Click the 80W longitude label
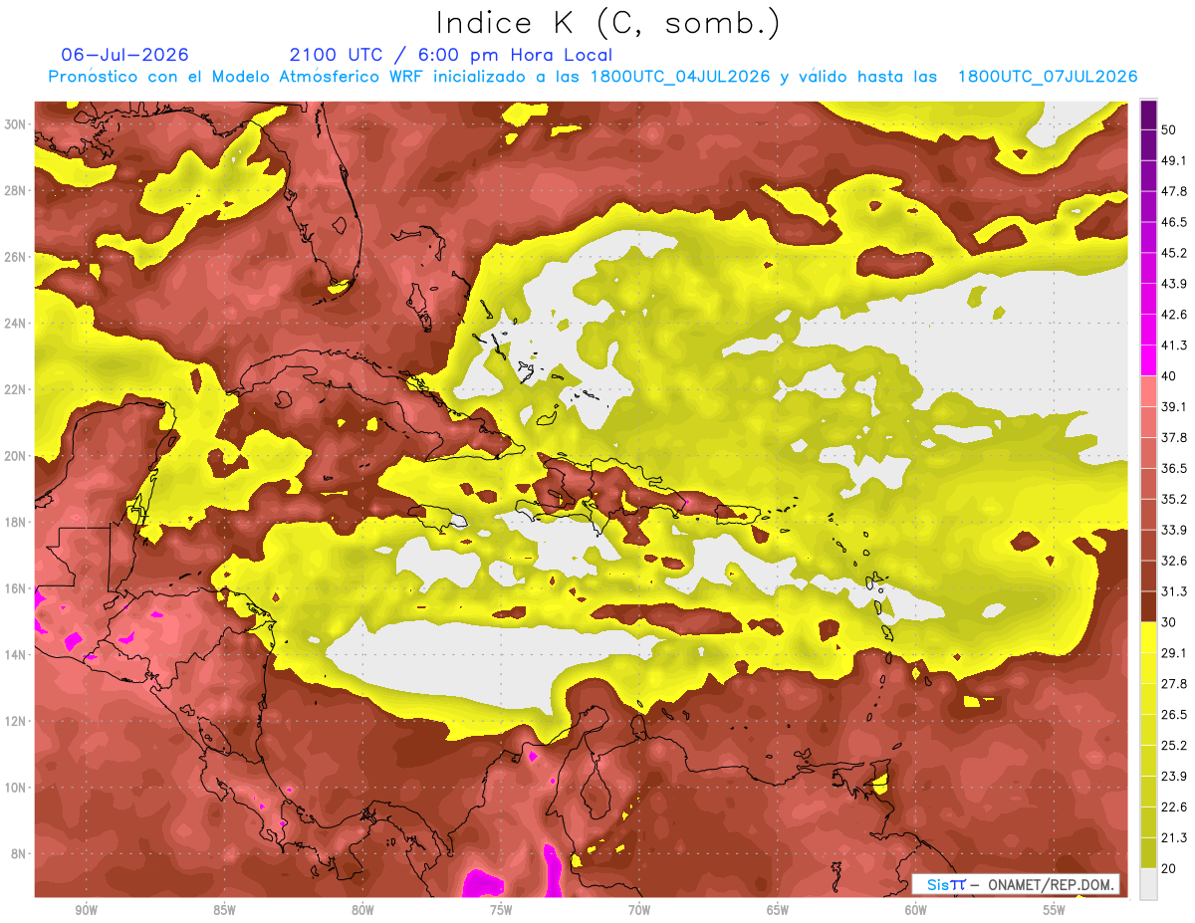Image resolution: width=1195 pixels, height=923 pixels. [362, 910]
